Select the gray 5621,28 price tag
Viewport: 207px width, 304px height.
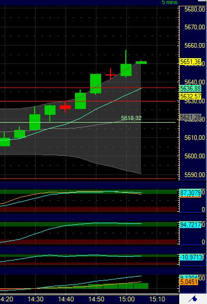pos(190,117)
